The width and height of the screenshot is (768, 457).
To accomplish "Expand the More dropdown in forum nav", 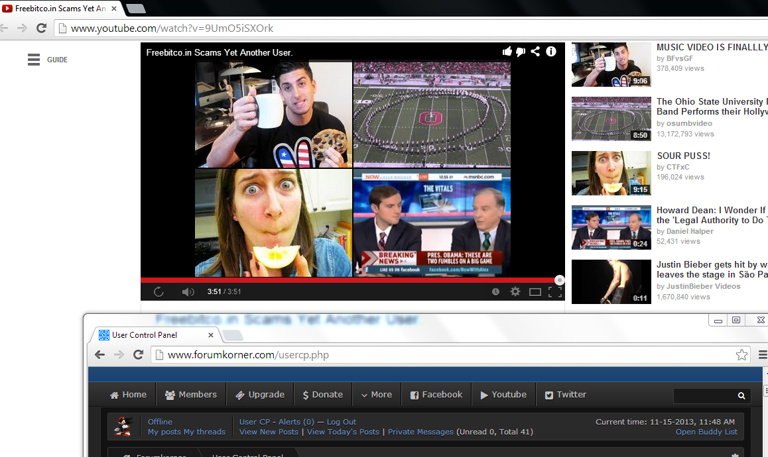I will pos(377,395).
